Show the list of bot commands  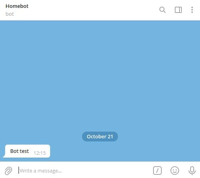157,171
